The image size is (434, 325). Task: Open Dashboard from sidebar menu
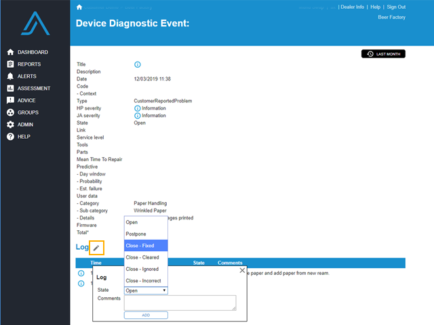pos(33,52)
